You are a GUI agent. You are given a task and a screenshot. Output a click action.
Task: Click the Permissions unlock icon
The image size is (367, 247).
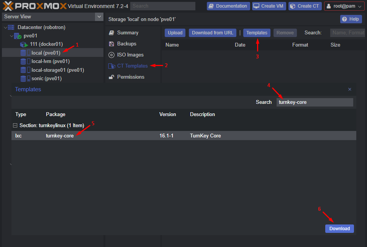pos(111,77)
